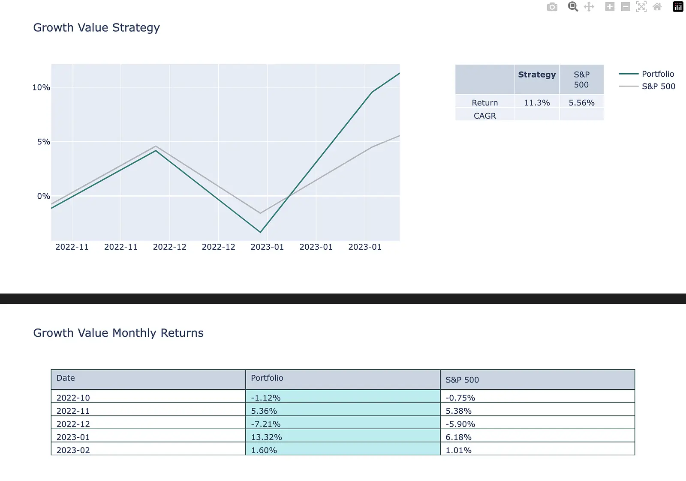This screenshot has height=481, width=686.
Task: Download plot as PNG camera icon
Action: coord(552,7)
